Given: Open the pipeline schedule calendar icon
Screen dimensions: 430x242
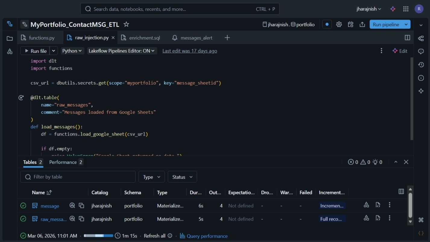Looking at the screenshot, I should (x=350, y=24).
